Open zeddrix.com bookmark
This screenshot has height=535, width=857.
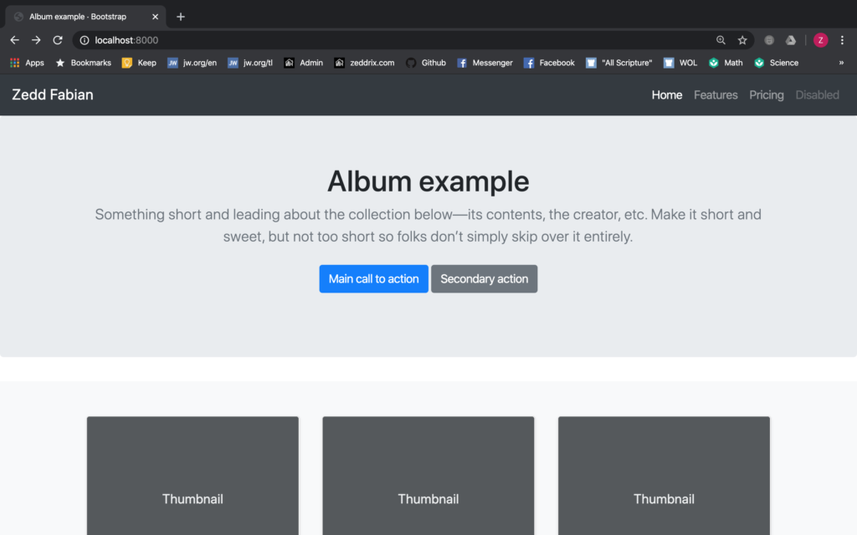[365, 63]
